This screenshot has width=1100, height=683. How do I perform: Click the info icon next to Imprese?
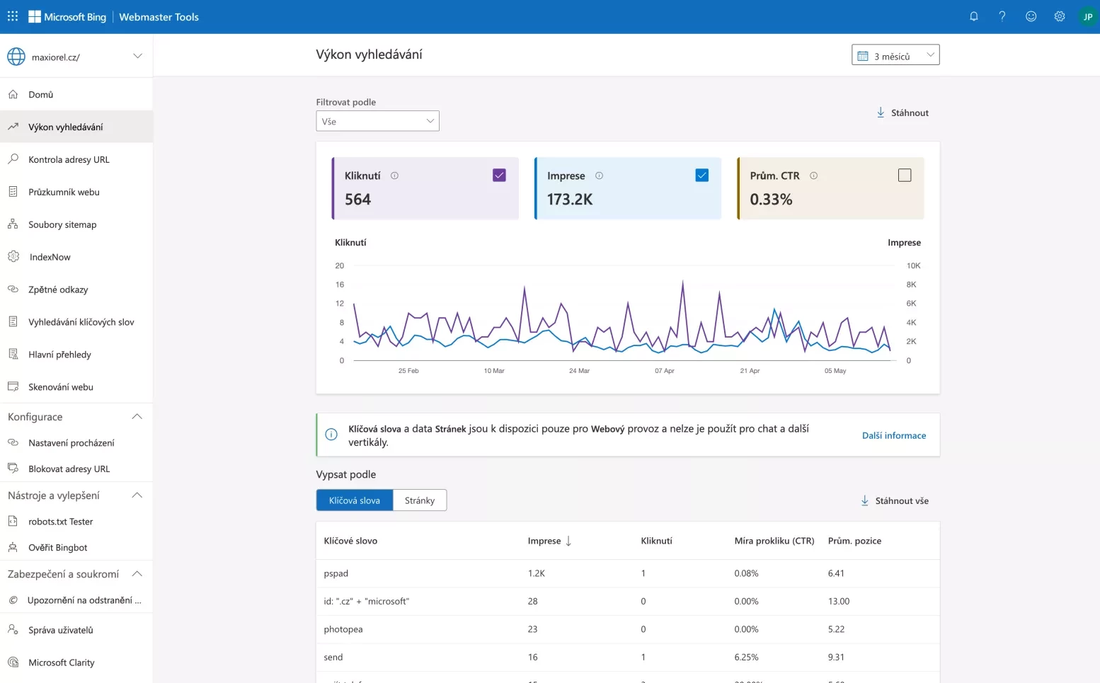point(599,176)
